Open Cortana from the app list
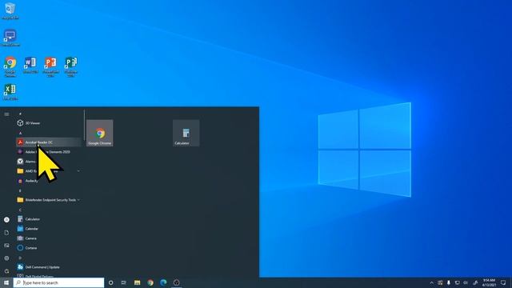Image resolution: width=512 pixels, height=288 pixels. tap(49, 248)
